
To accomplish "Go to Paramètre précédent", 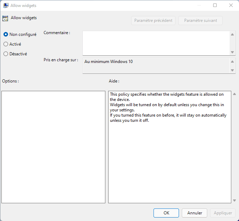I will [x=154, y=21].
